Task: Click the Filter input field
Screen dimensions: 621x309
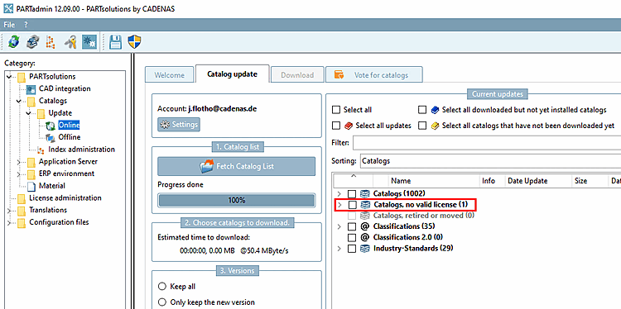Action: [487, 143]
